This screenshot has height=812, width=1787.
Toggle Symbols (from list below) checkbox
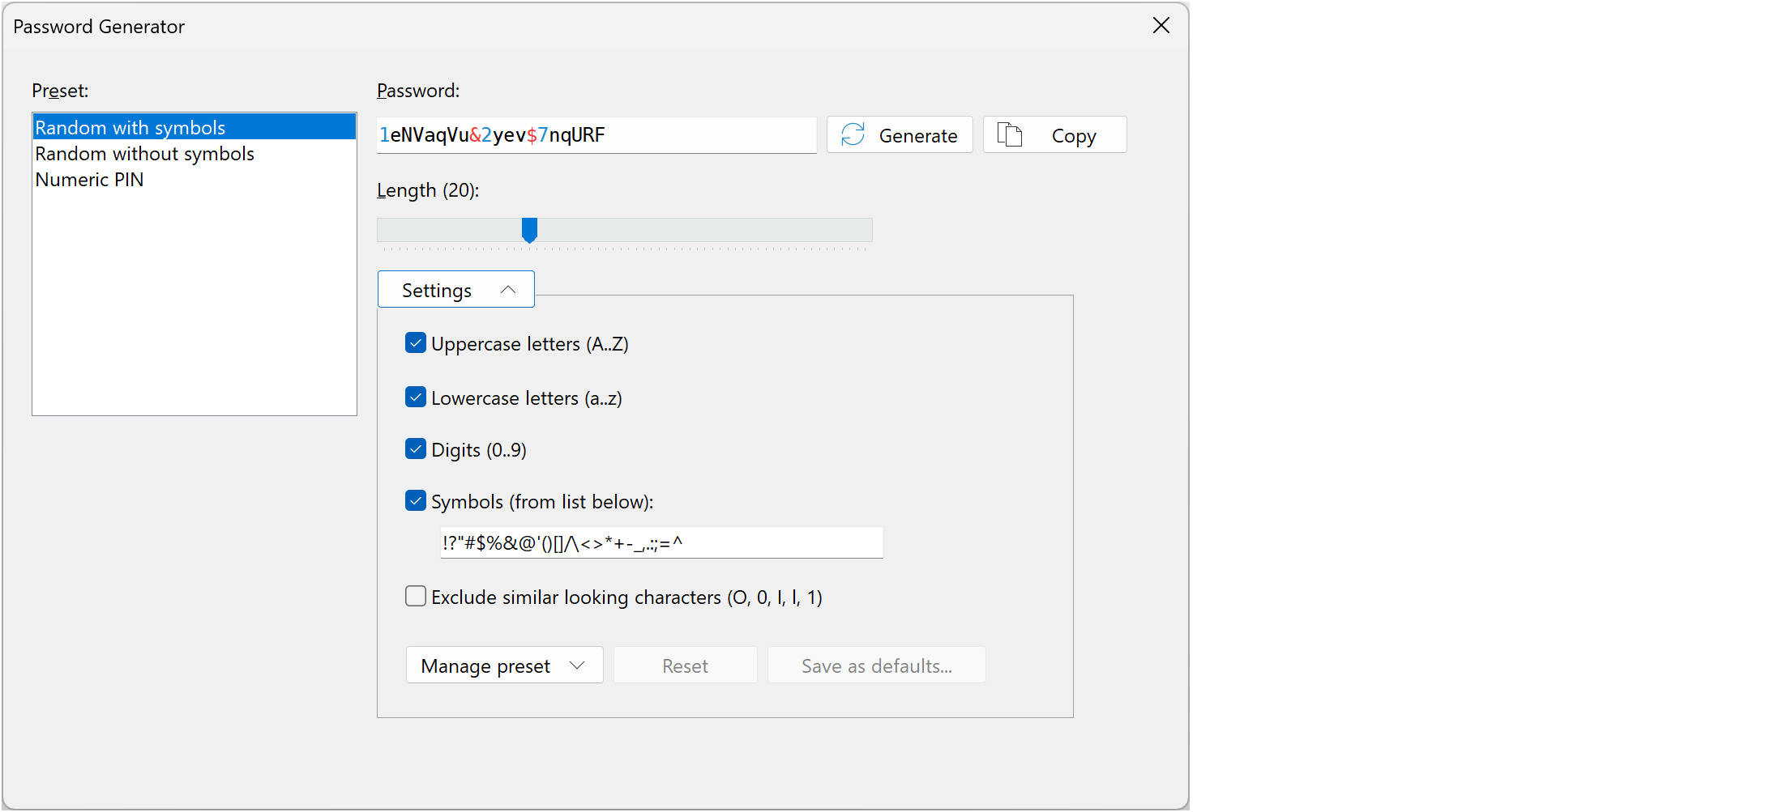click(x=416, y=501)
